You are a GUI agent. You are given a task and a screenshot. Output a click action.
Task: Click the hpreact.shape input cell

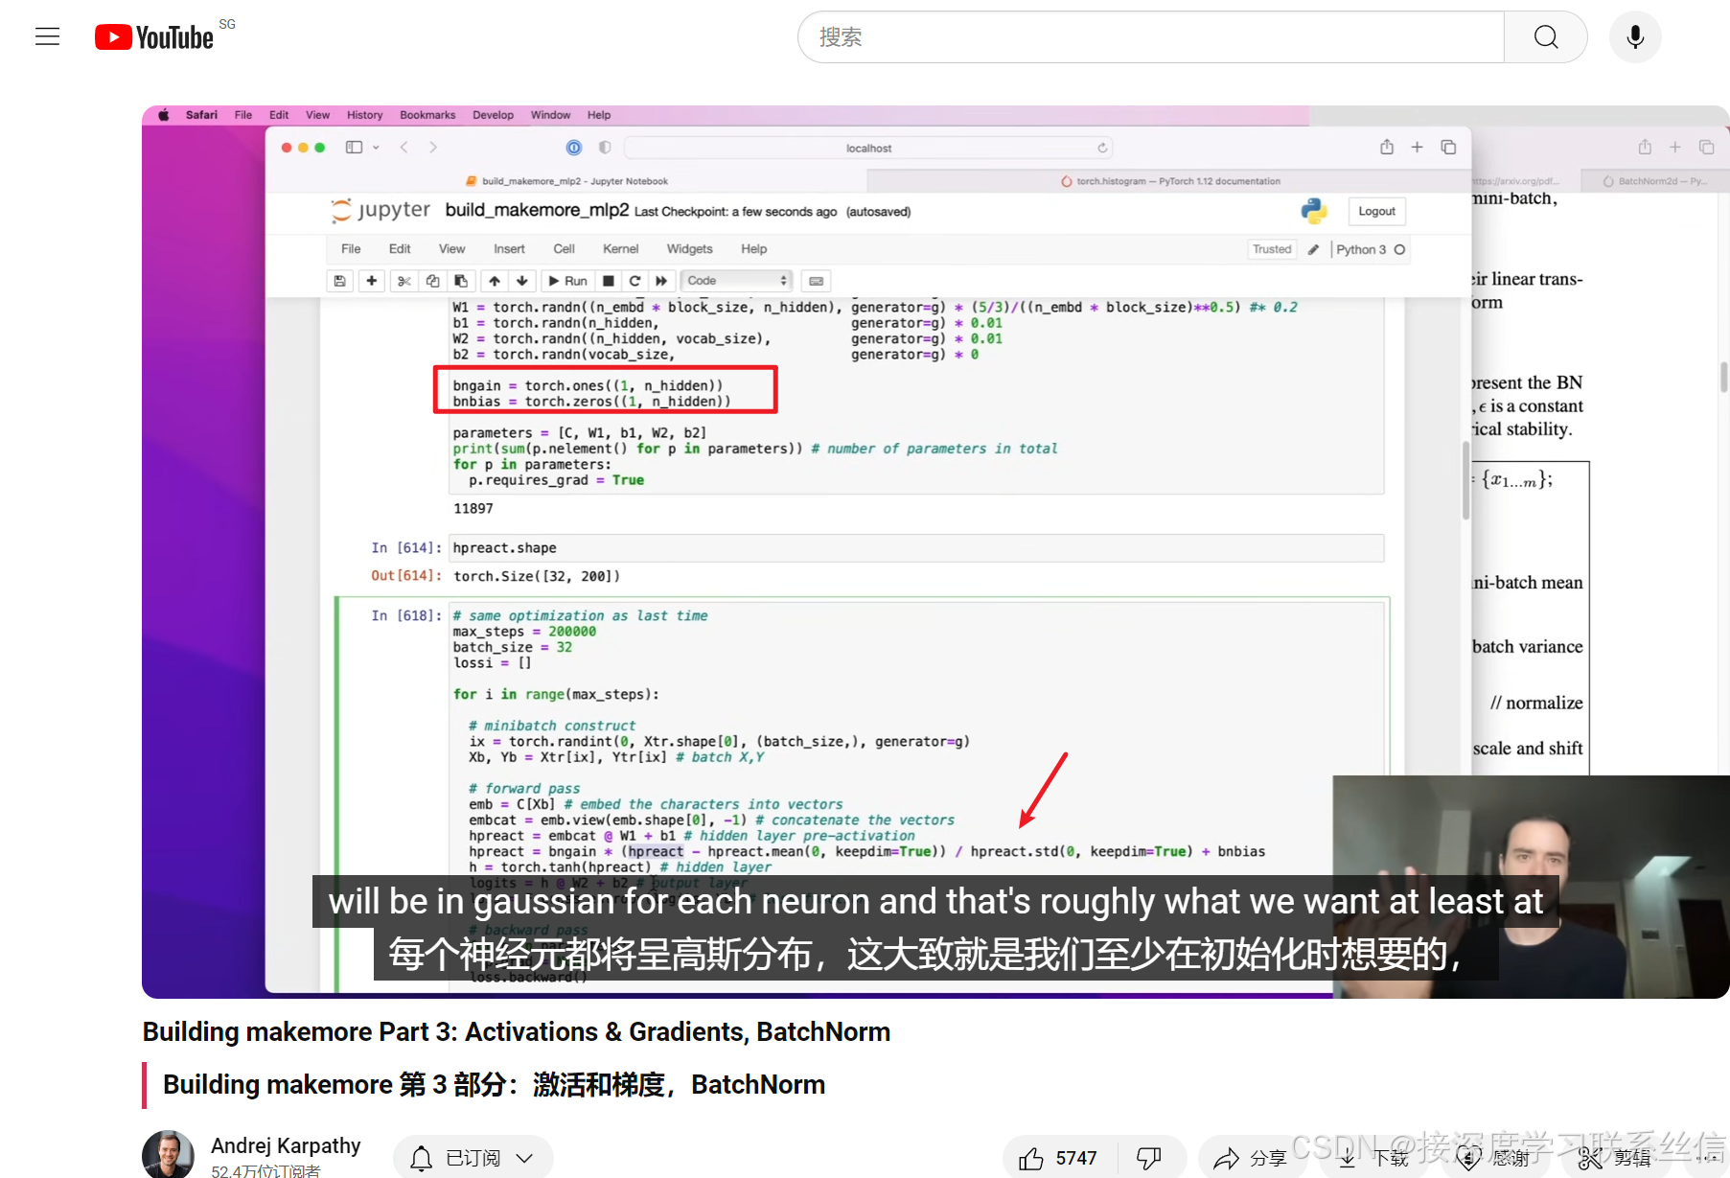click(916, 548)
